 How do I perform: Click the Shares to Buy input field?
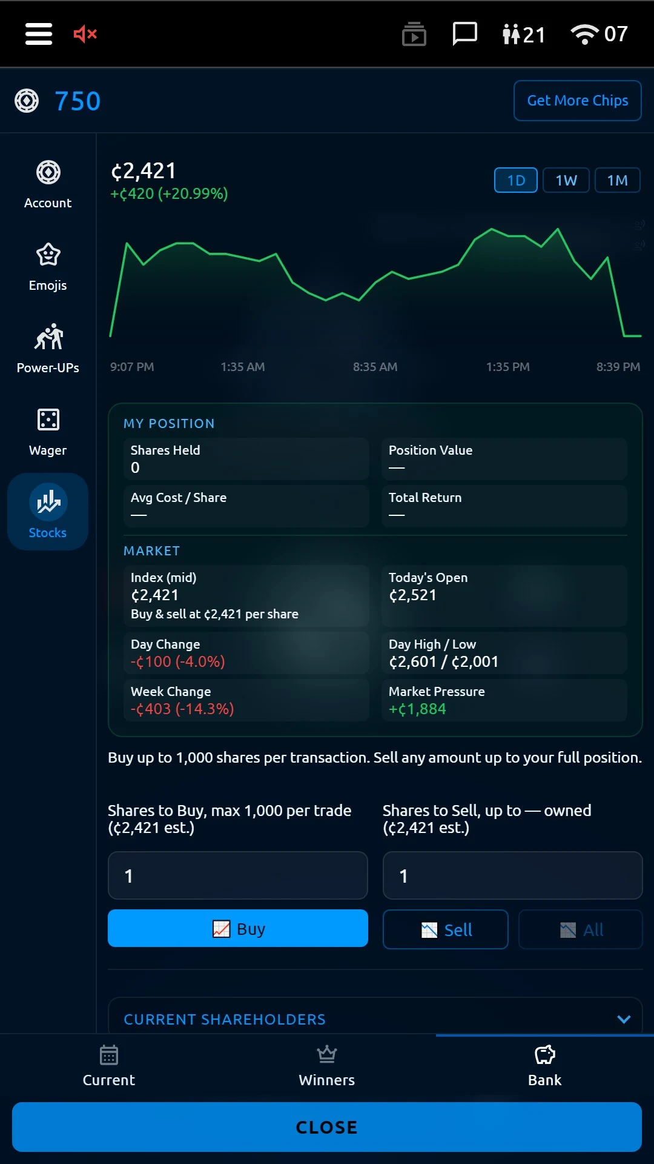click(x=238, y=875)
